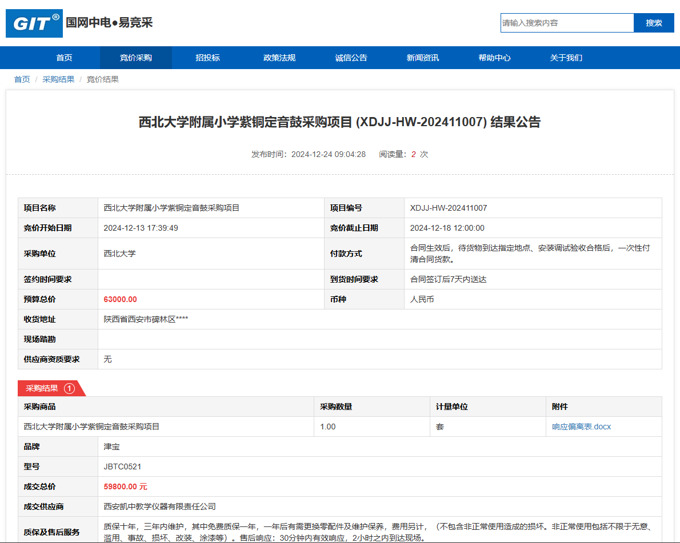
Task: Select the red 采购结果 section tab
Action: (43, 388)
